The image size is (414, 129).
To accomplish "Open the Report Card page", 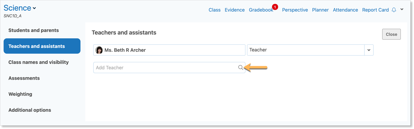I will pos(375,10).
